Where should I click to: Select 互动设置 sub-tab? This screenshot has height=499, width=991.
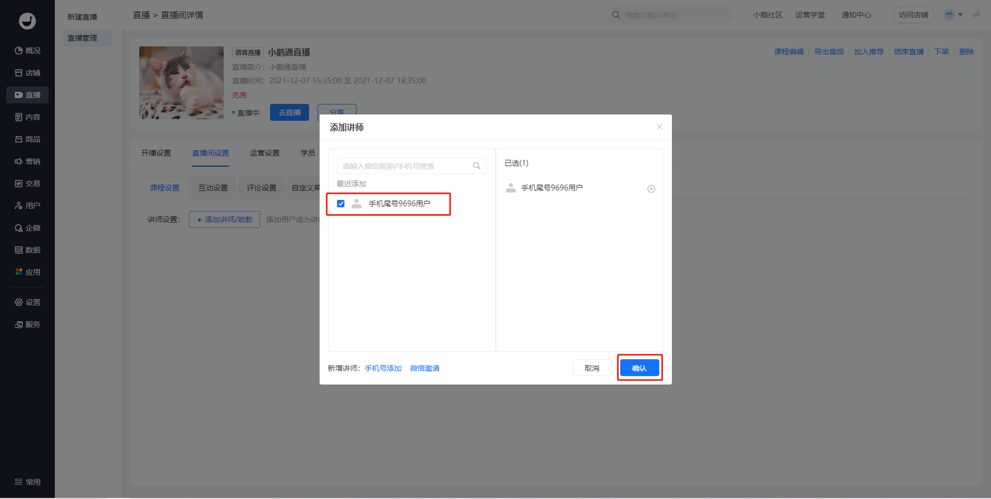tap(213, 188)
